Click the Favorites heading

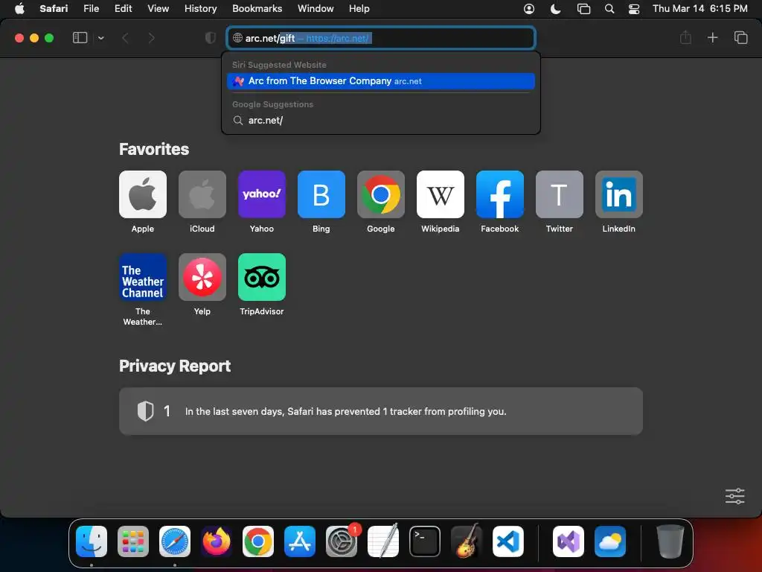154,149
